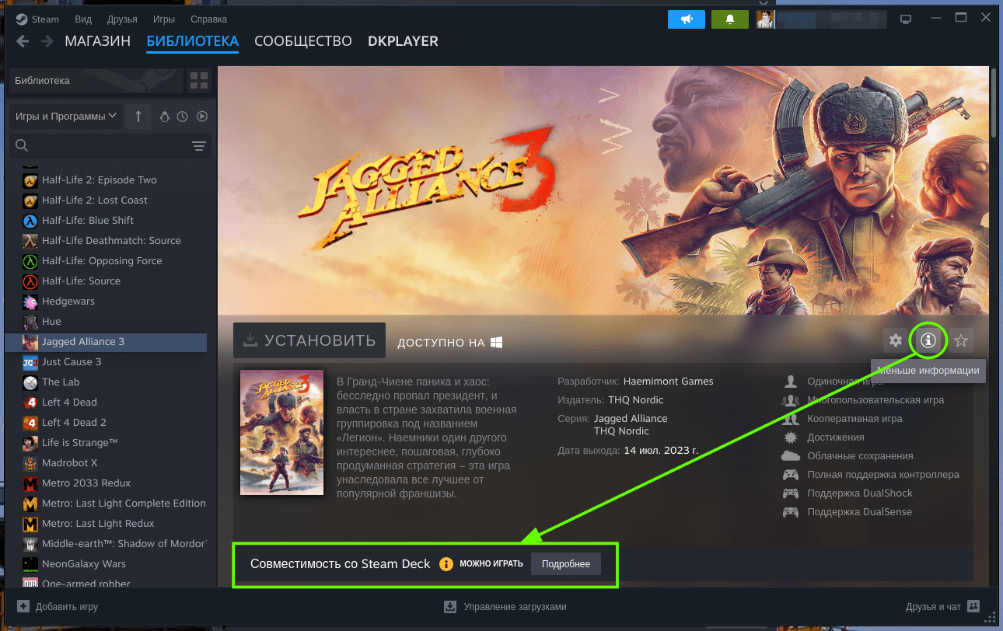
Task: Open Друзья и чат
Action: [x=943, y=606]
